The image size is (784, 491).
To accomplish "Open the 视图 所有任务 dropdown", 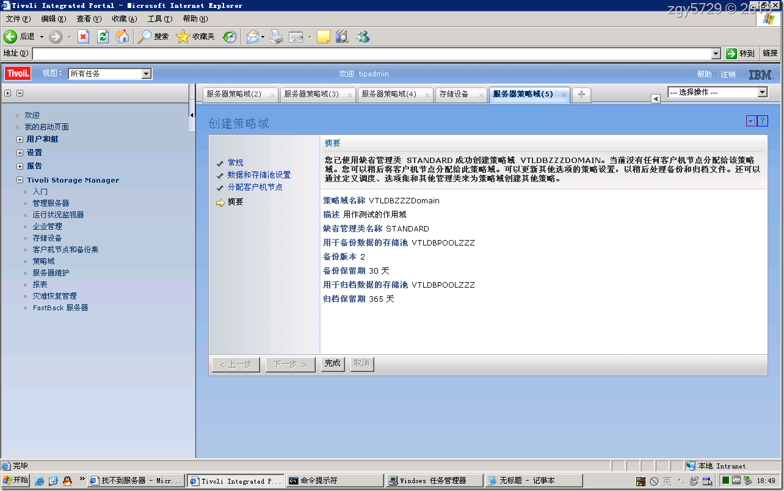I will point(110,74).
